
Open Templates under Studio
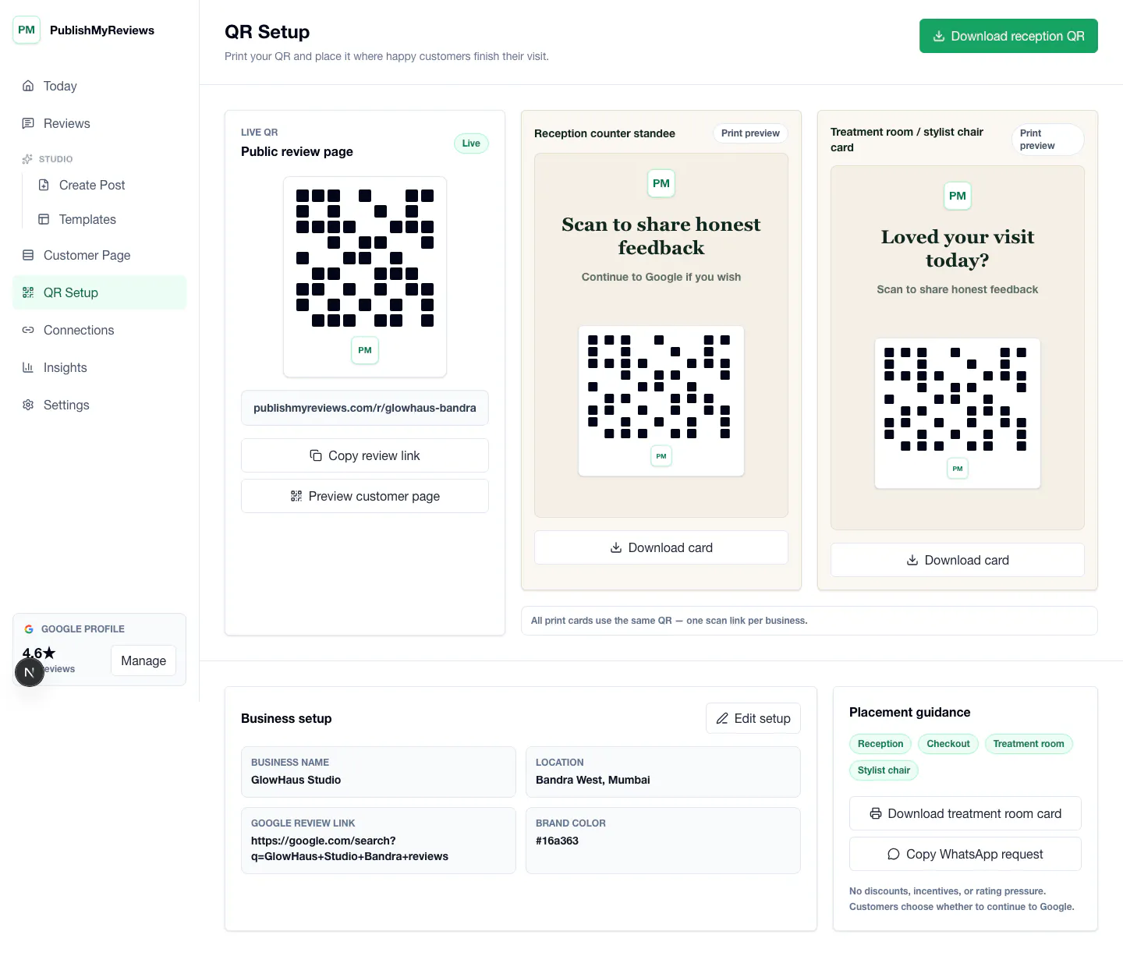(108, 219)
